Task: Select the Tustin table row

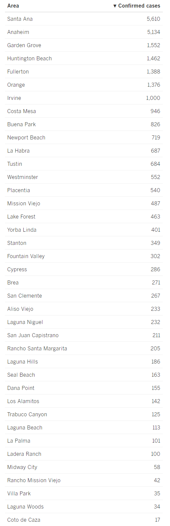Action: pos(84,164)
